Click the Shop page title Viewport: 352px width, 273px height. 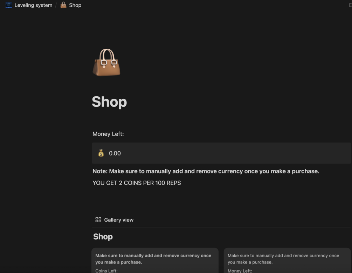[109, 102]
